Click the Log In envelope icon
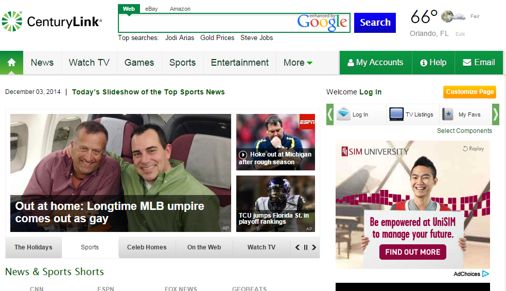 [343, 114]
